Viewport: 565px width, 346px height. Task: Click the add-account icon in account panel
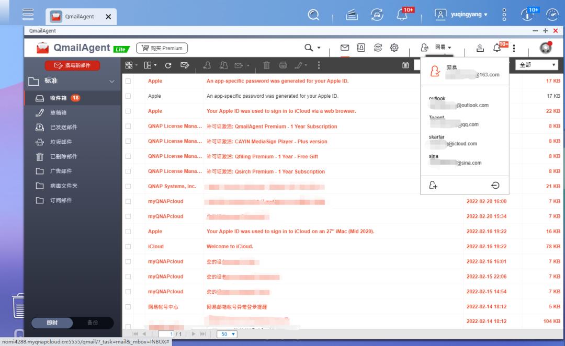click(x=433, y=184)
